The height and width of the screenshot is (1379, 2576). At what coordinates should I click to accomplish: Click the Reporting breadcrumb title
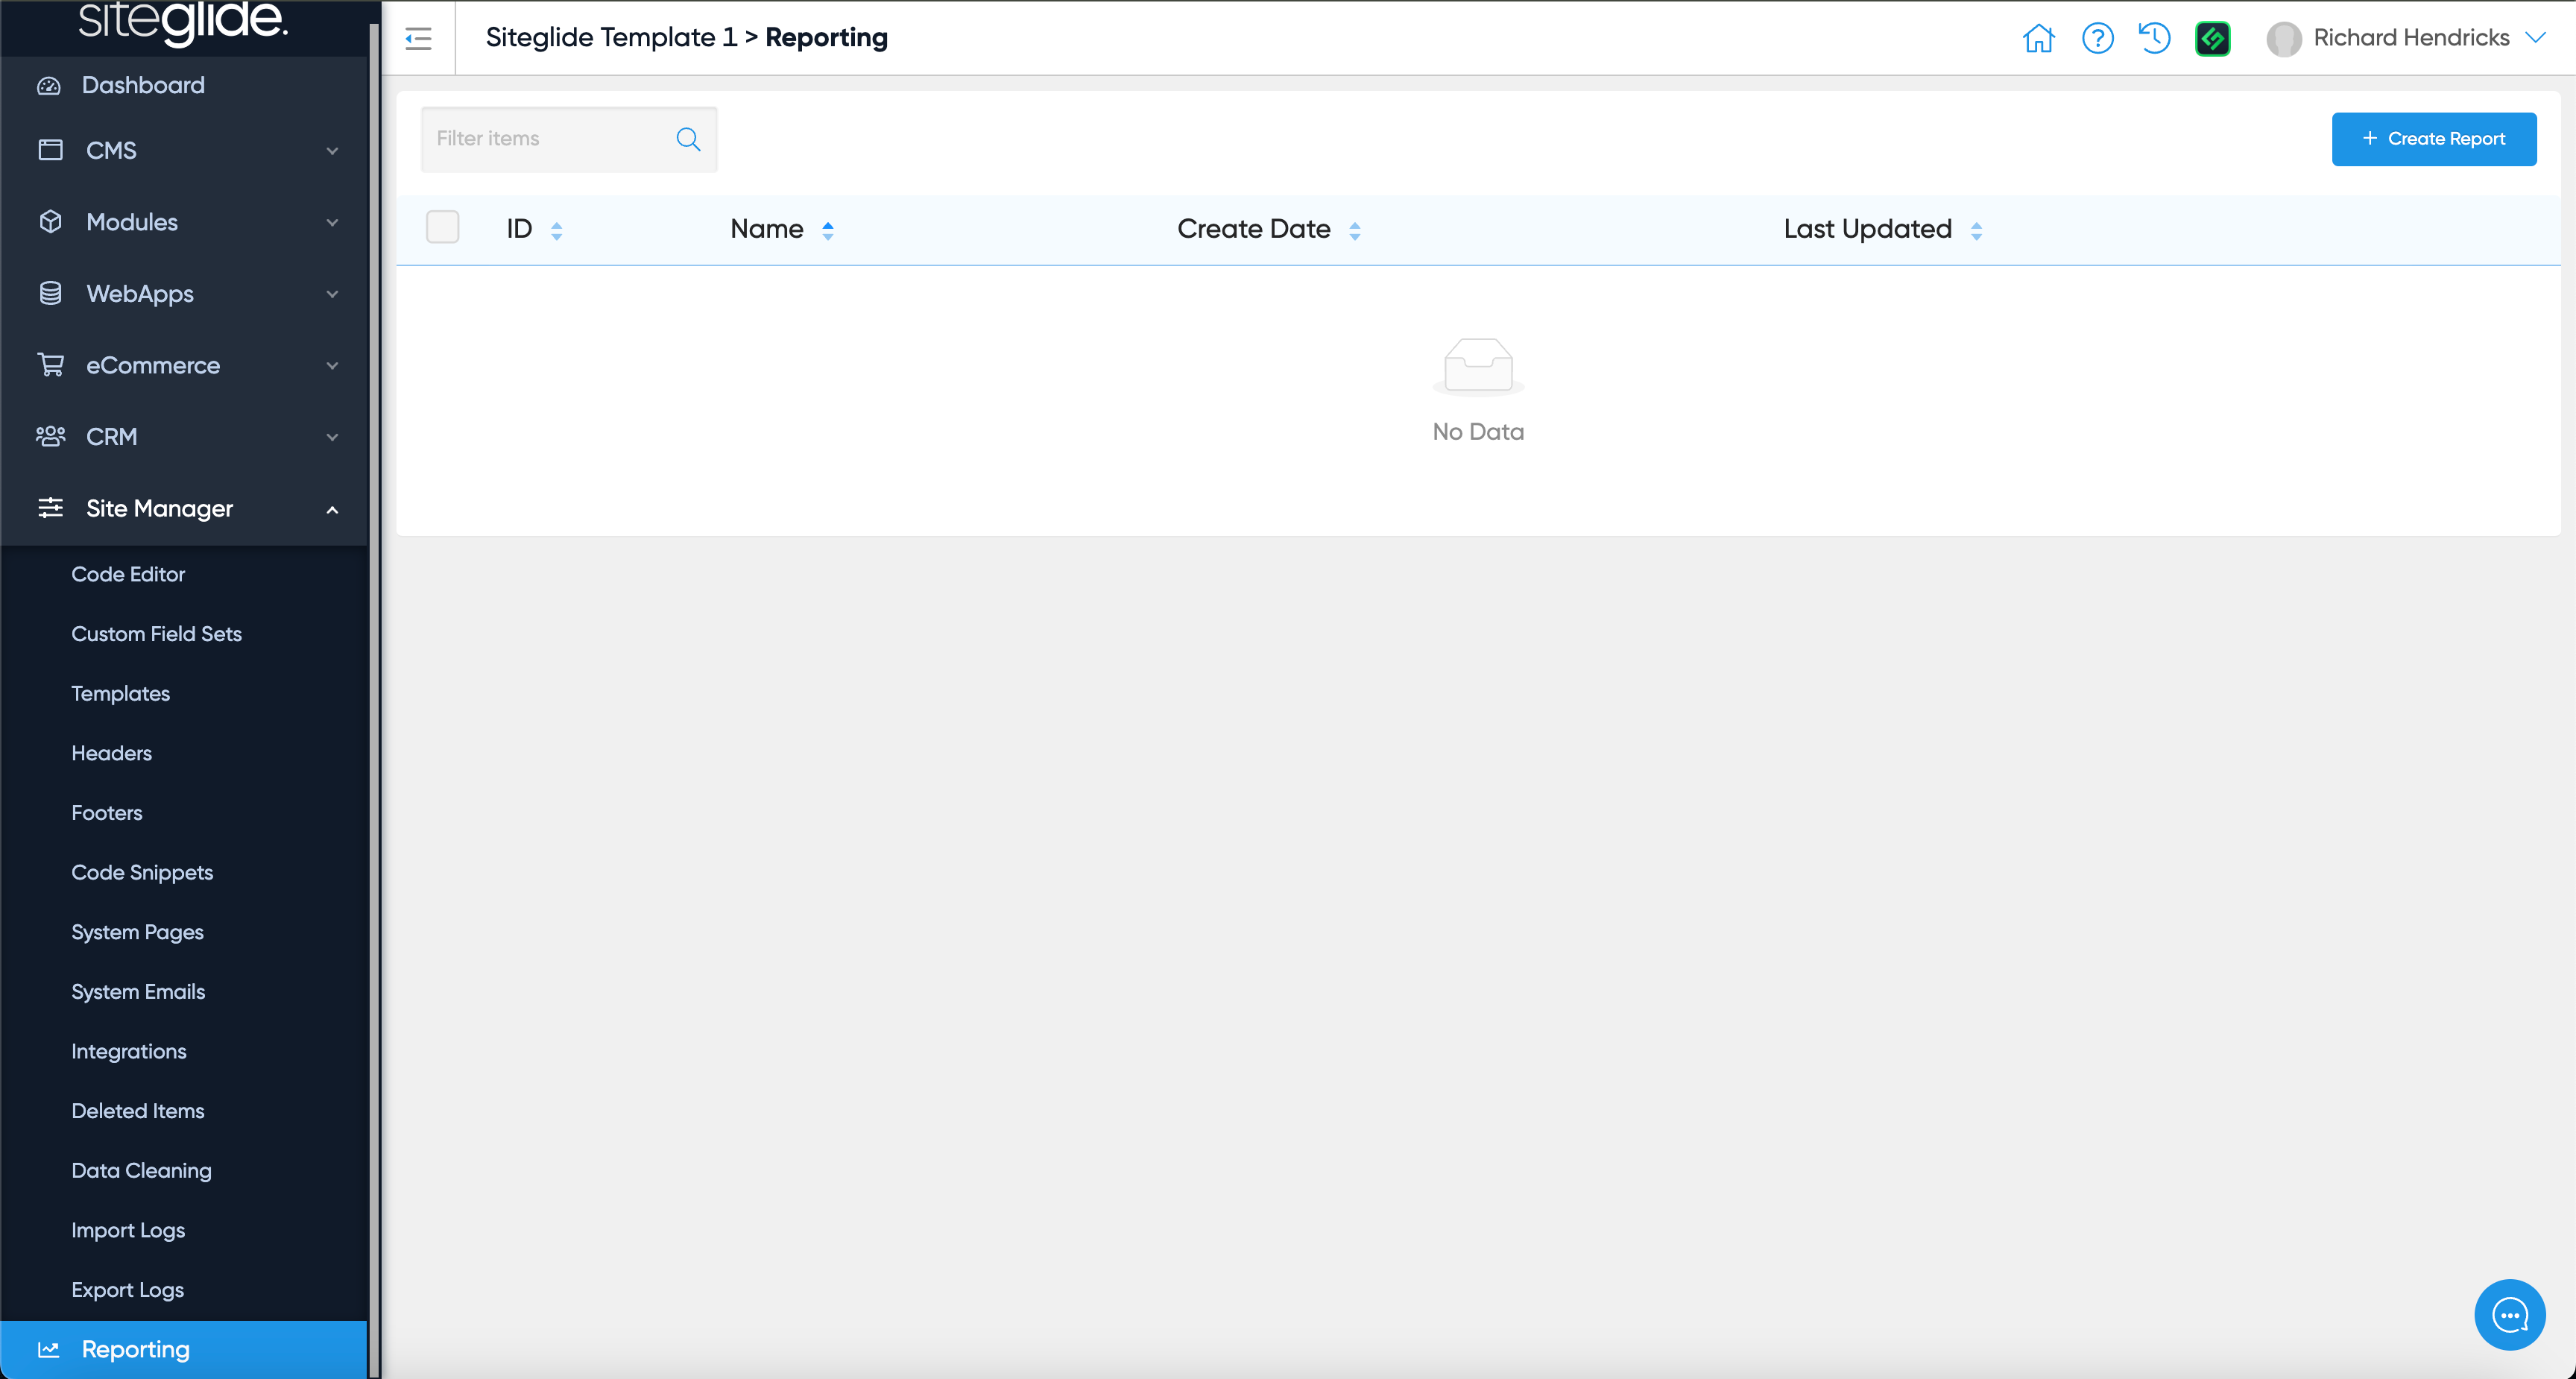pos(826,38)
